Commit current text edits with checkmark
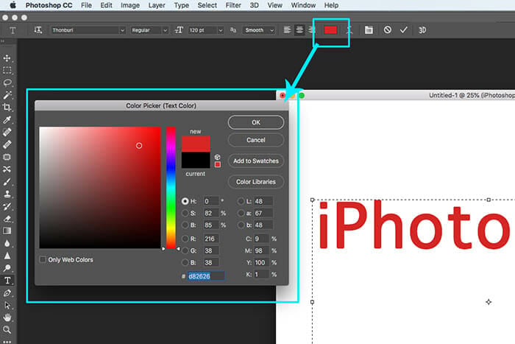The image size is (515, 344). [x=404, y=30]
